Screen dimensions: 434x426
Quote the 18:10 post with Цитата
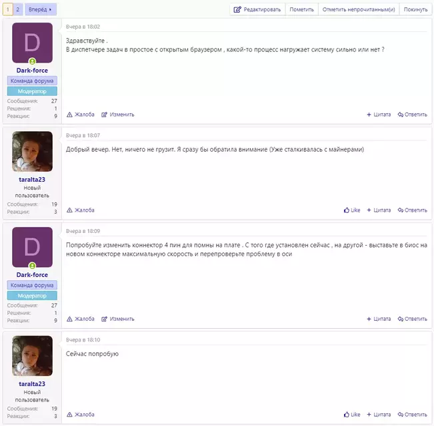[379, 415]
